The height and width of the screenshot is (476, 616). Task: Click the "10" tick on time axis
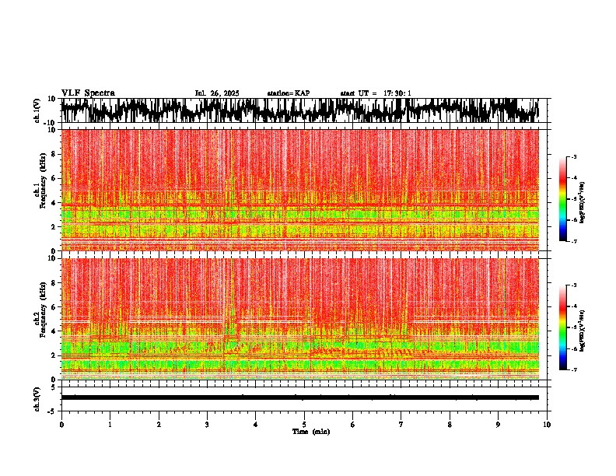coord(547,425)
